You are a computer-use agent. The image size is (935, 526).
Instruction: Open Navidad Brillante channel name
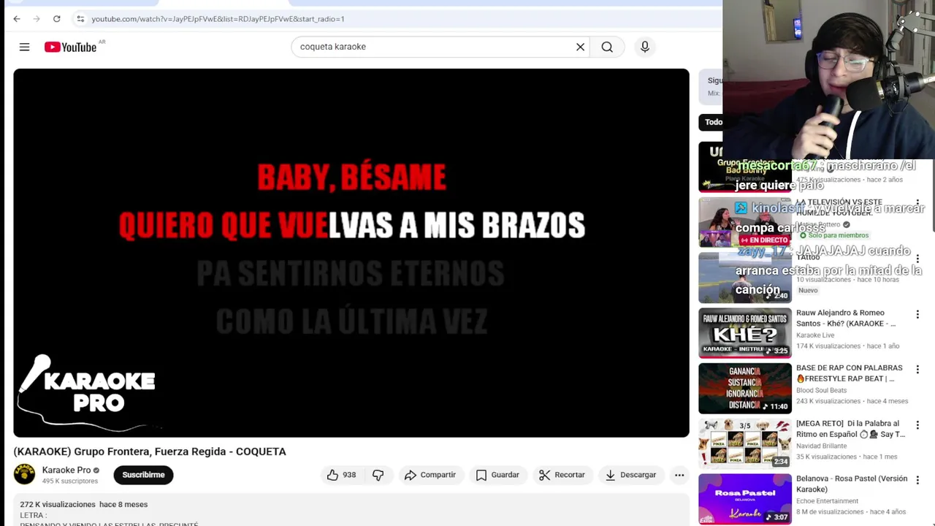tap(822, 446)
